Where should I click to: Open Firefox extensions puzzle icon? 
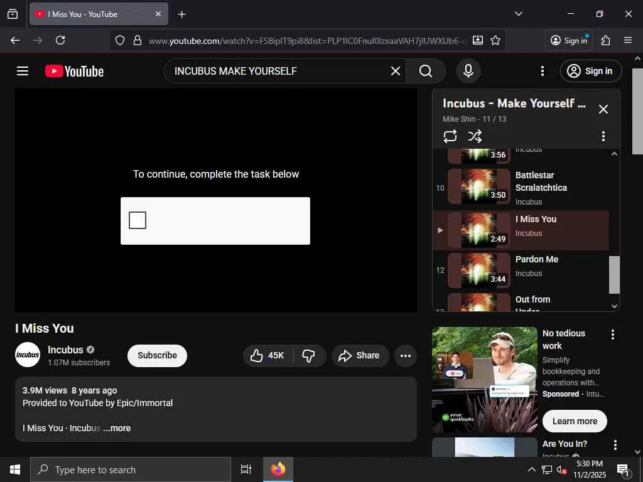coord(605,40)
